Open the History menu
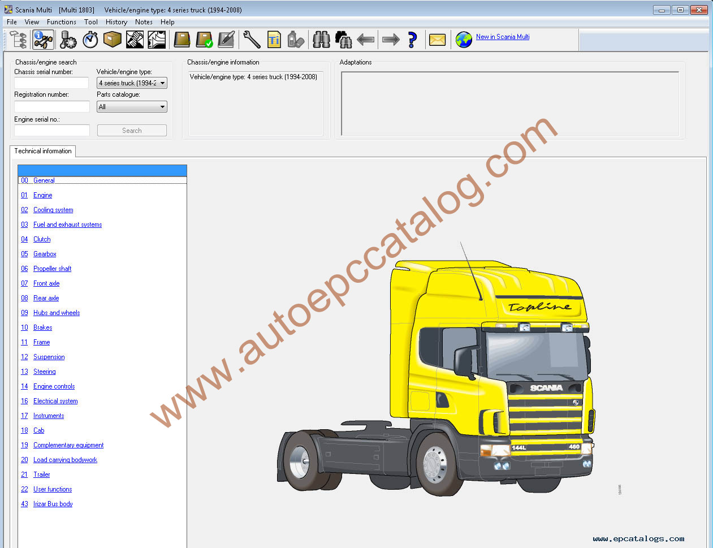 [116, 22]
